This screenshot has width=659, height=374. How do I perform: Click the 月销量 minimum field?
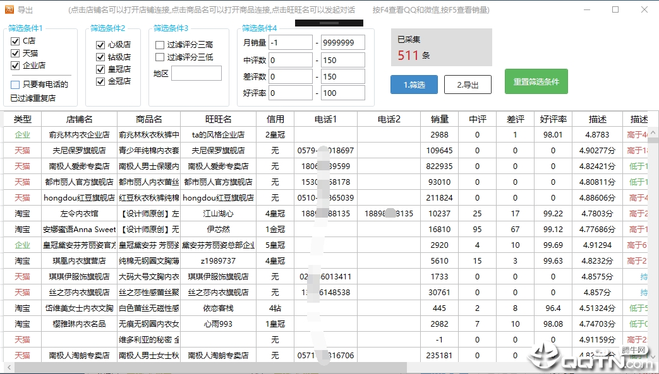pyautogui.click(x=291, y=42)
